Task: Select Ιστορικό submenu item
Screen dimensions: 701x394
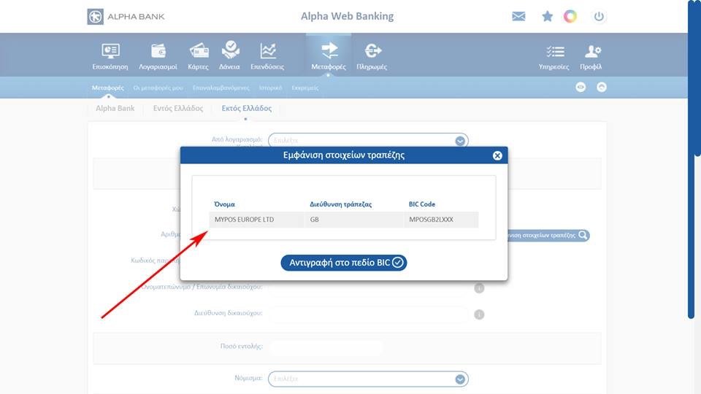Action: (x=270, y=88)
